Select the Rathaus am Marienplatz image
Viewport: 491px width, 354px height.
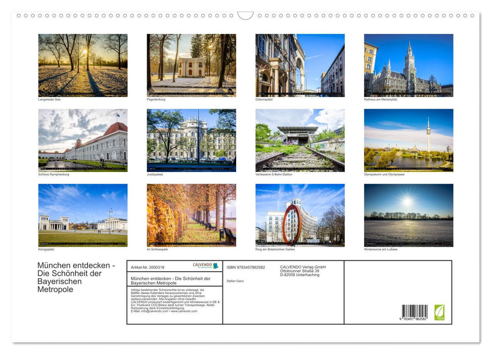409,65
